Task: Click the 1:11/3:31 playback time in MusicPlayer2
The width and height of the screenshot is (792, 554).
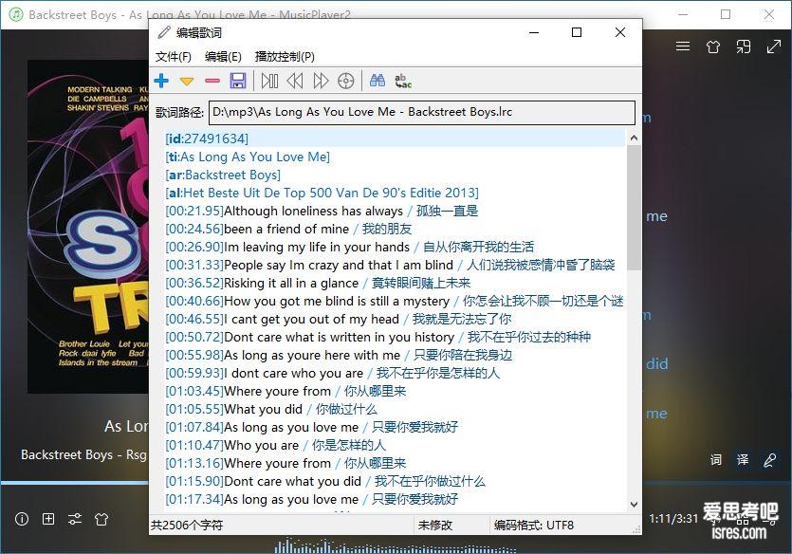Action: tap(673, 519)
